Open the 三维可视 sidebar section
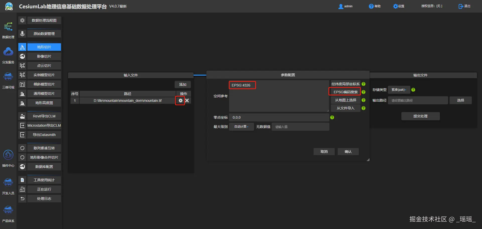Screen dimensions: 482x229 click(x=8, y=80)
